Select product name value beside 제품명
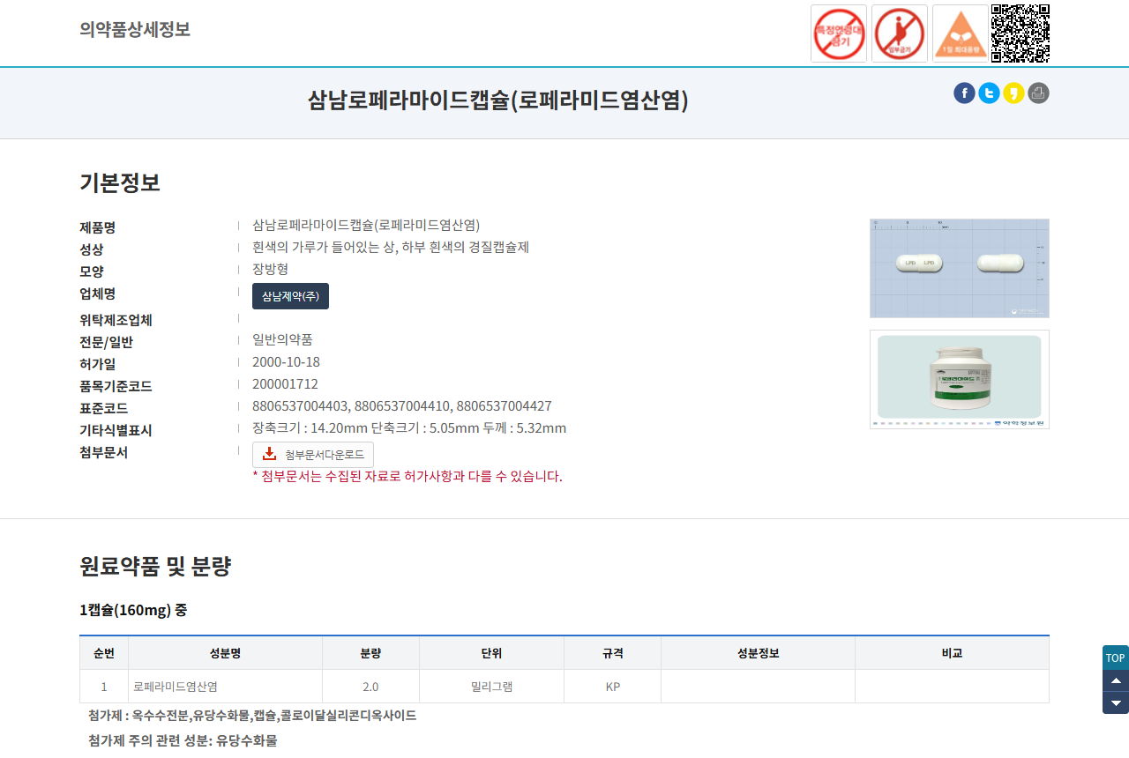 click(x=366, y=225)
